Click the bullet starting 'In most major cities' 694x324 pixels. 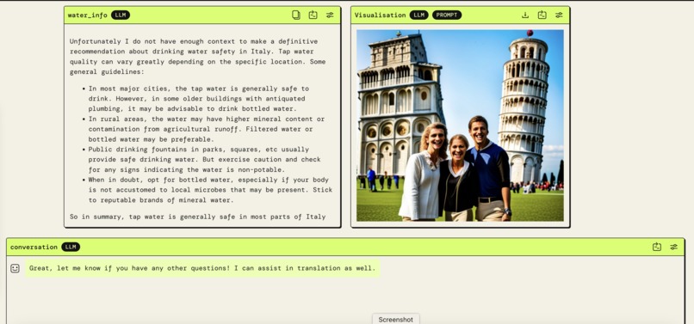pyautogui.click(x=198, y=99)
